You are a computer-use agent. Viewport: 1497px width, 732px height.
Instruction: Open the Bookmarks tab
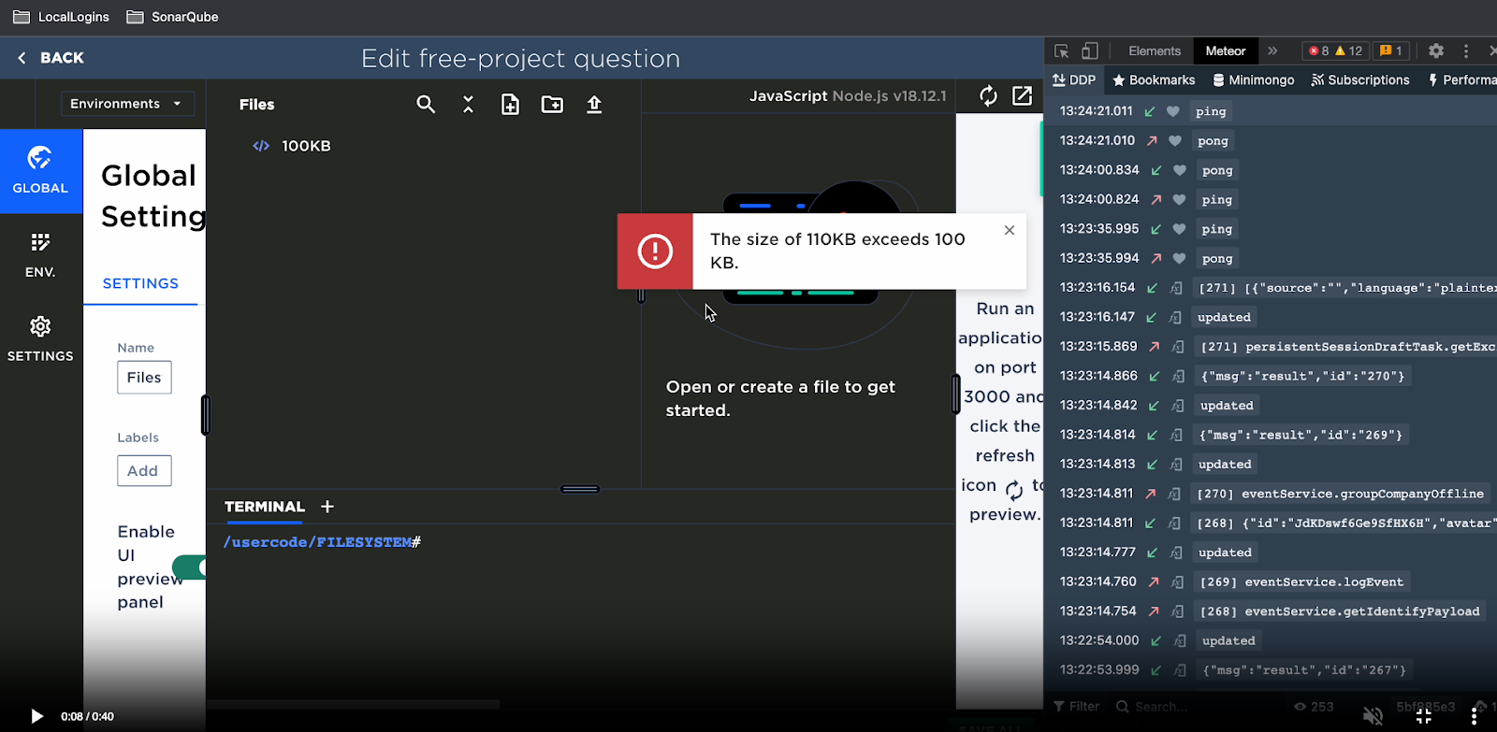[1154, 80]
